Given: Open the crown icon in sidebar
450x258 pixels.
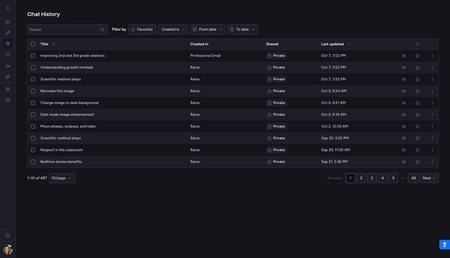Looking at the screenshot, I should [x=8, y=100].
